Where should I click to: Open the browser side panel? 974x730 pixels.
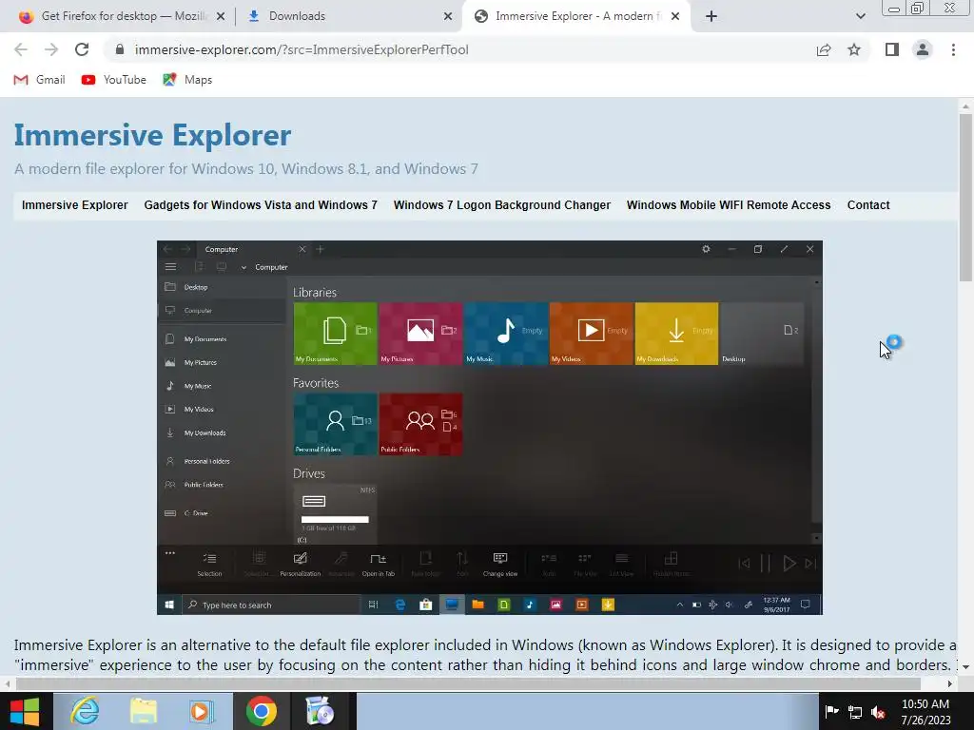coord(892,49)
